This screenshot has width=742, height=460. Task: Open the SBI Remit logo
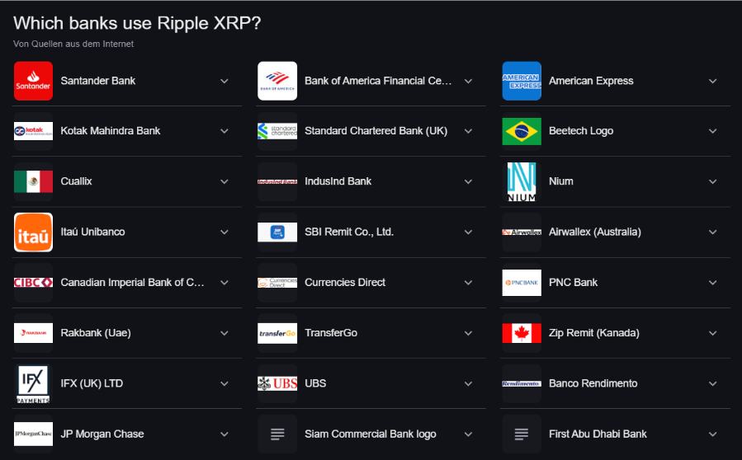tap(277, 232)
